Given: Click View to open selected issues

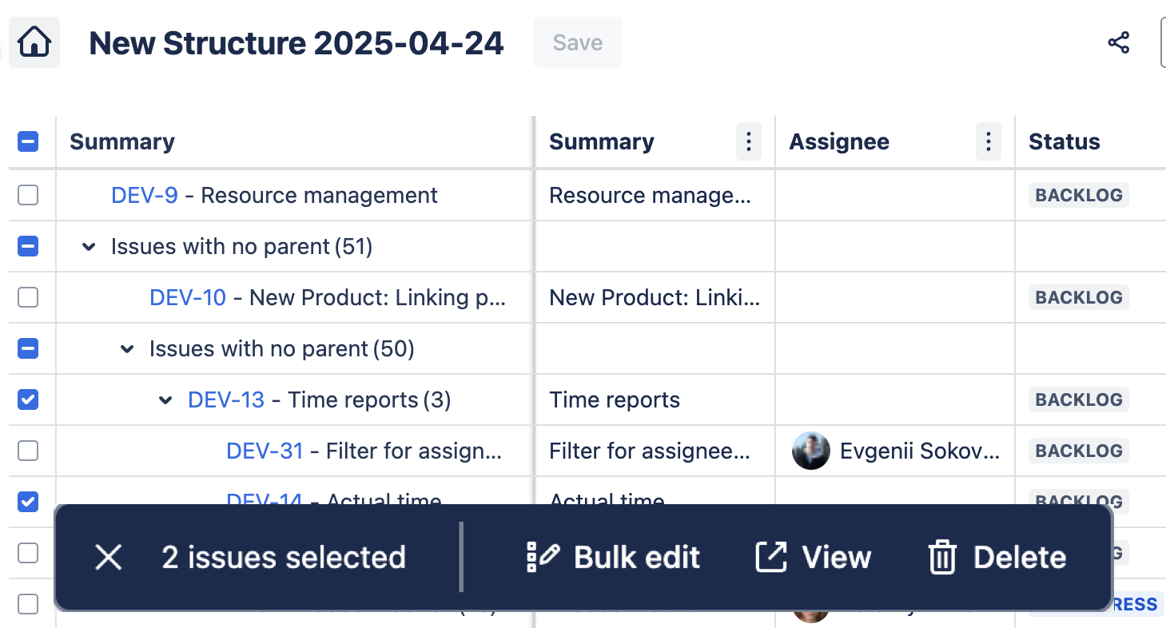Looking at the screenshot, I should pos(813,558).
